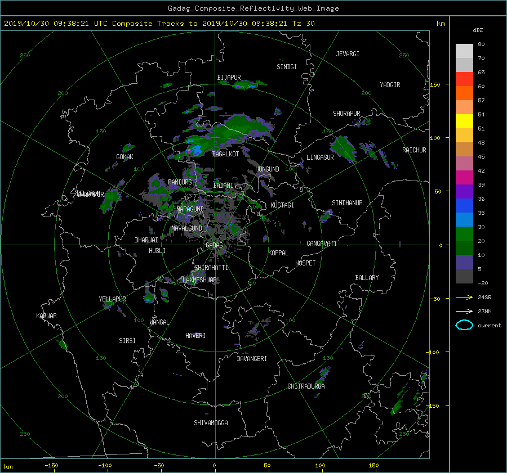Click the KUSTAGI city label
The height and width of the screenshot is (473, 507).
tap(282, 205)
